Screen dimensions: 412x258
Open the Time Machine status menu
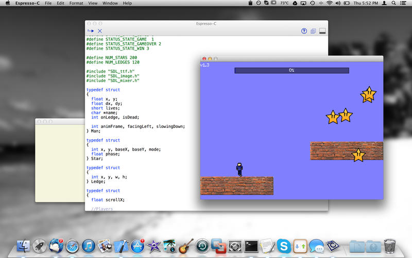[x=313, y=3]
